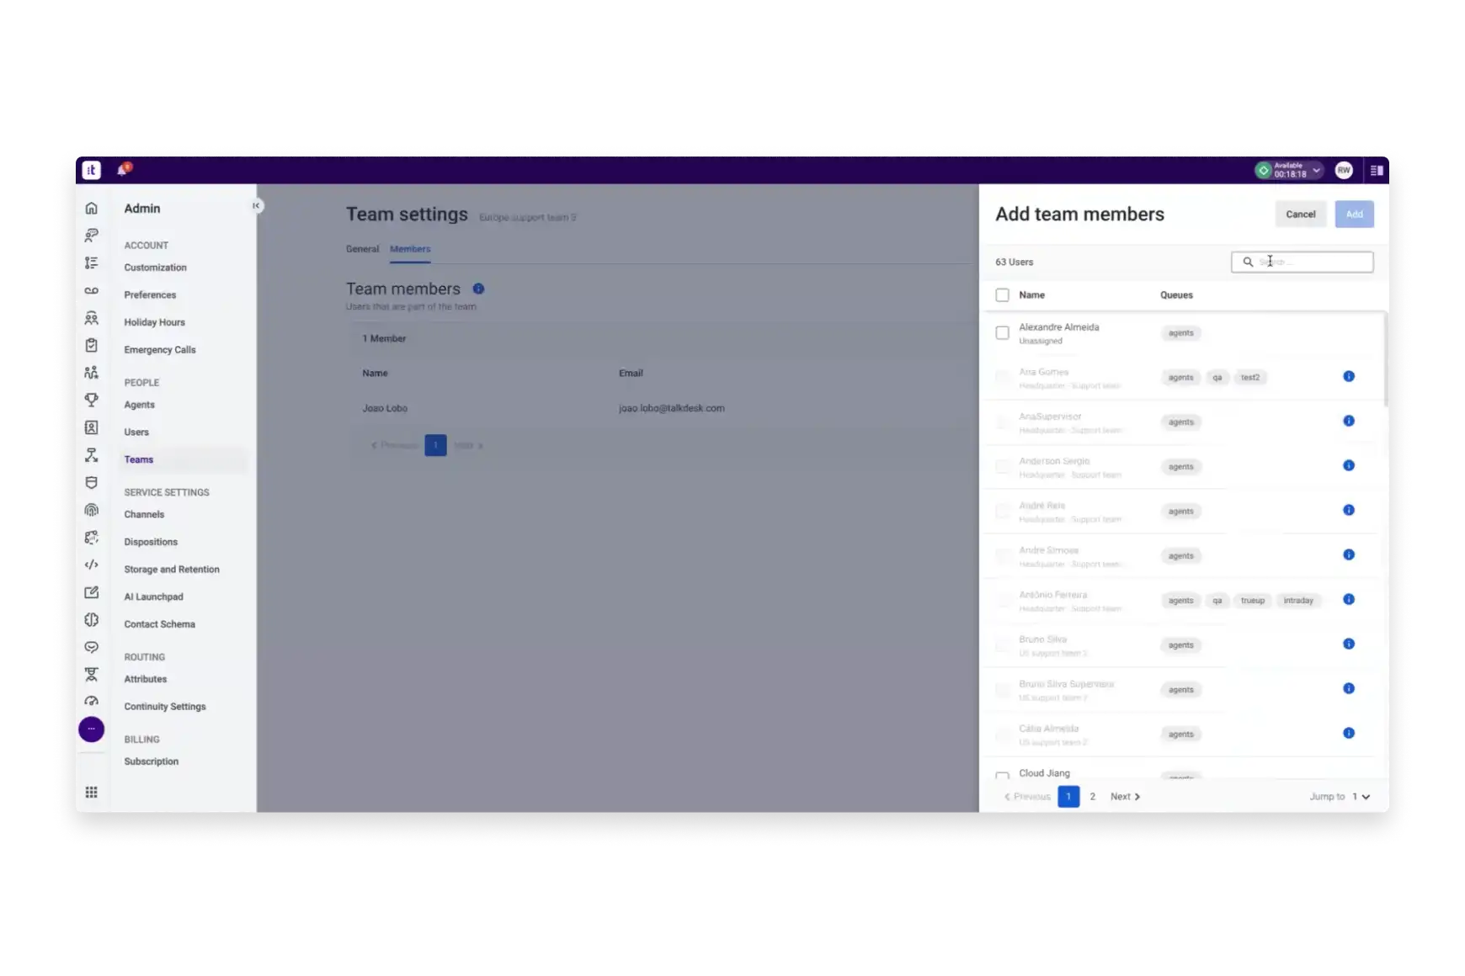Open the Jump to page dropdown
The height and width of the screenshot is (976, 1465).
pos(1355,796)
